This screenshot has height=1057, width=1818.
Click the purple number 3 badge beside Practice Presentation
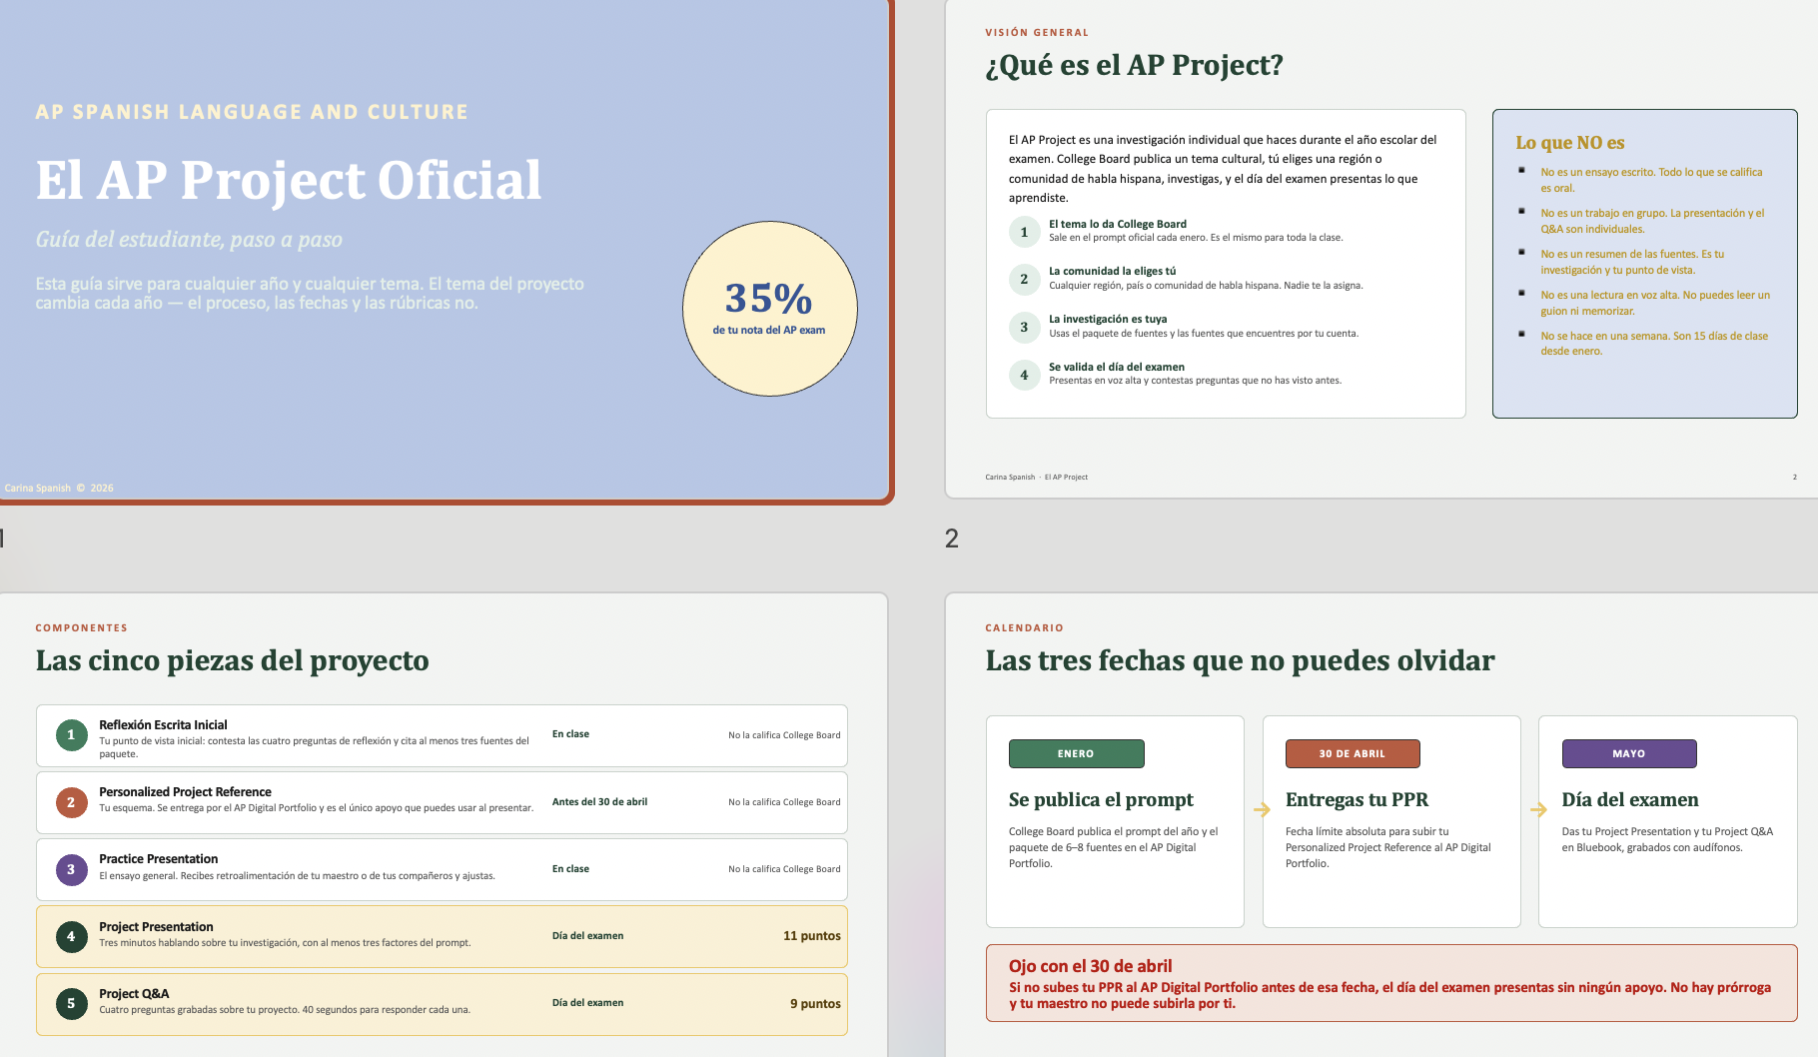pos(71,870)
